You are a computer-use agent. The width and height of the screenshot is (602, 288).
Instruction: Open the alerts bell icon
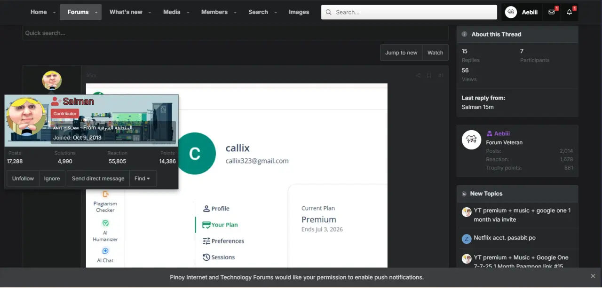pos(570,12)
